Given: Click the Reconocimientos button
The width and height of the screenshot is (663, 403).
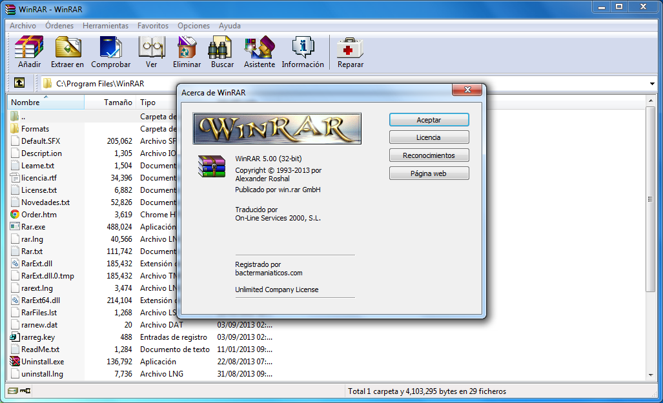Looking at the screenshot, I should point(429,155).
